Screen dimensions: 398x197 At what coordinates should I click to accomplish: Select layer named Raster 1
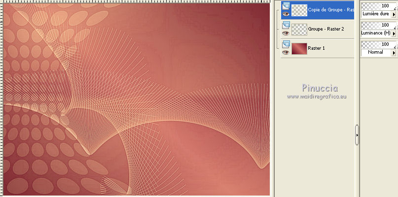(x=316, y=48)
